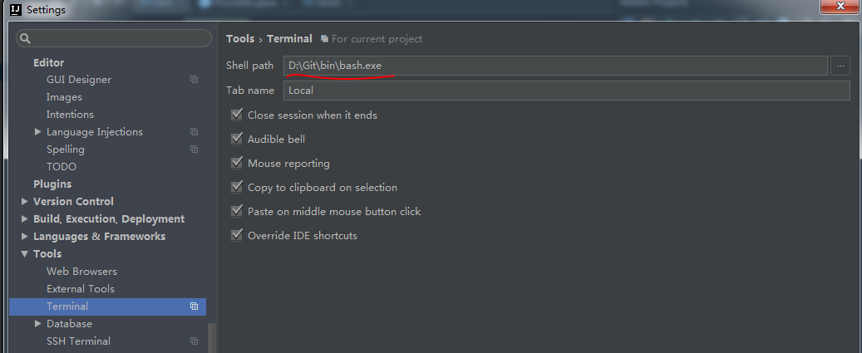
Task: Click the project-level icon beside Language Injections
Action: pyautogui.click(x=194, y=132)
